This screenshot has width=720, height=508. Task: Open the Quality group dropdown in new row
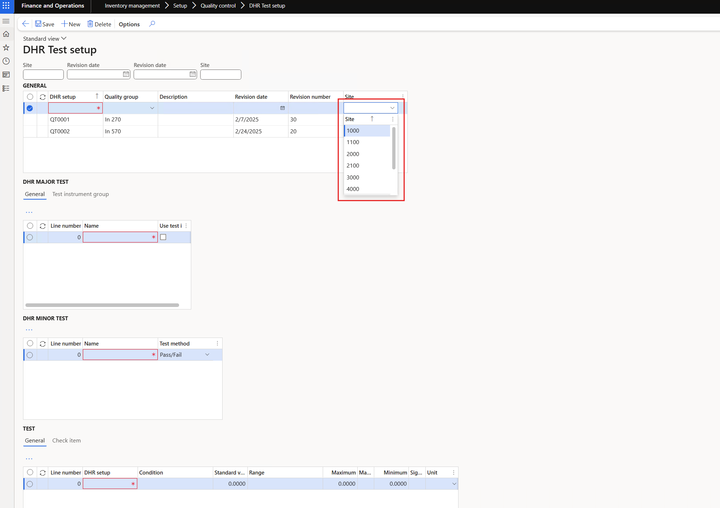pos(152,108)
